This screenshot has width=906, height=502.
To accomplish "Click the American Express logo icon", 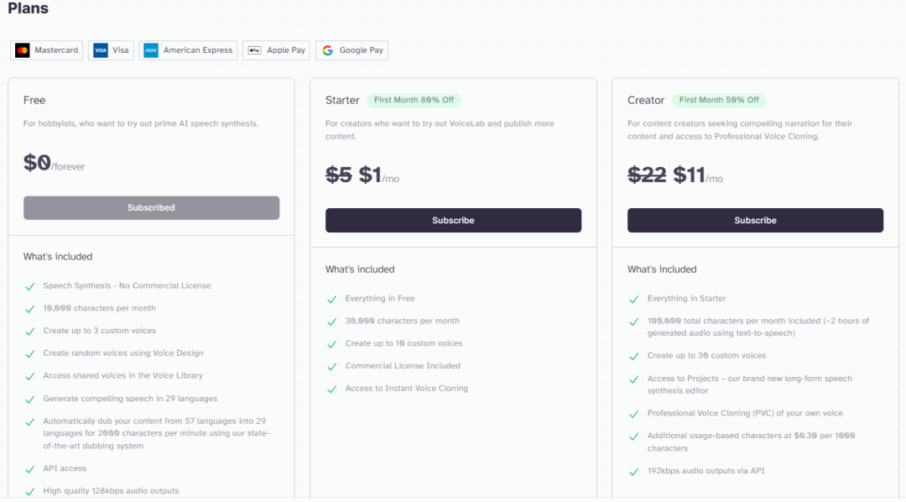I will pos(151,50).
